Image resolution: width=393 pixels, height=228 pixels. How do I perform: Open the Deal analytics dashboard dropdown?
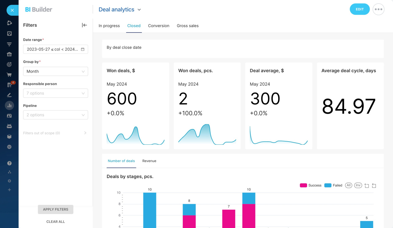point(120,9)
